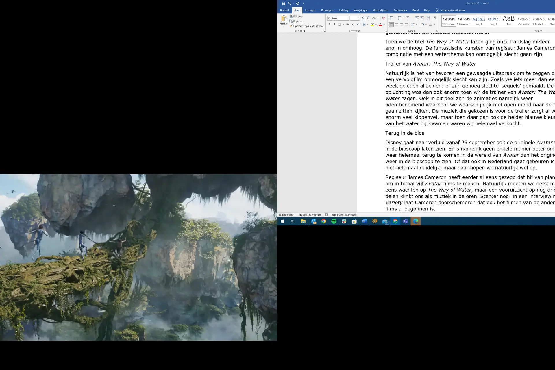Open the text effects A icon
Image resolution: width=555 pixels, height=370 pixels.
(x=364, y=25)
